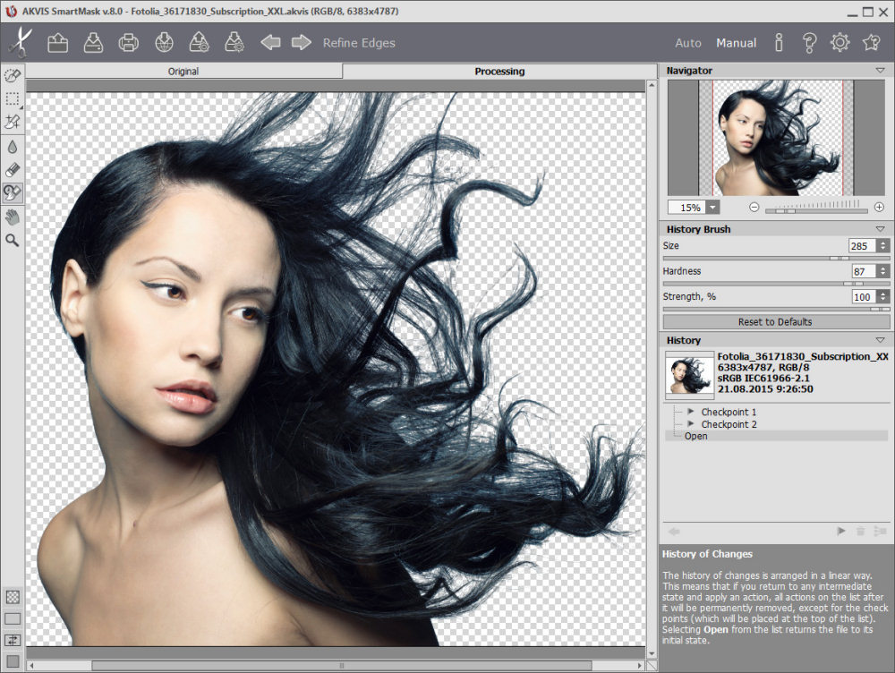Select the Quick Selection brush tool
895x673 pixels.
(x=13, y=75)
